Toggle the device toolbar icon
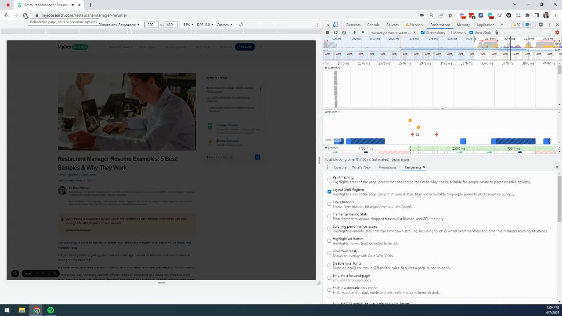Screen dimensions: 562x316 click(335, 25)
